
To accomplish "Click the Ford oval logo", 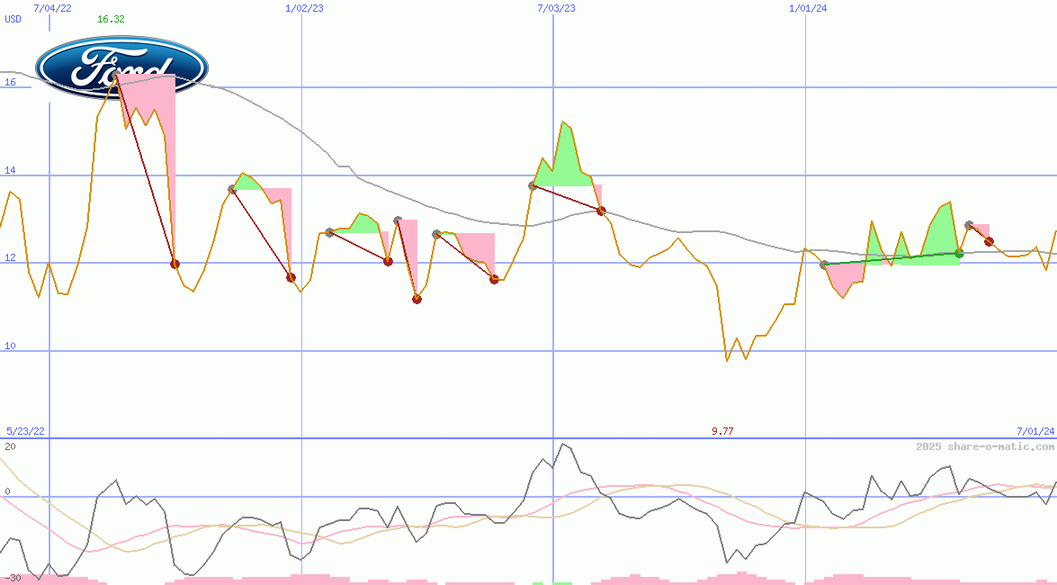I will pyautogui.click(x=122, y=67).
